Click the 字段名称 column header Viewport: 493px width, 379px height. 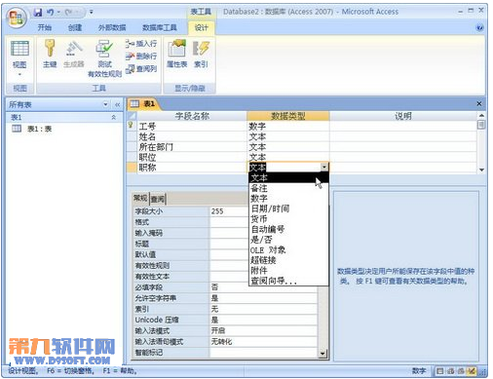coord(192,116)
